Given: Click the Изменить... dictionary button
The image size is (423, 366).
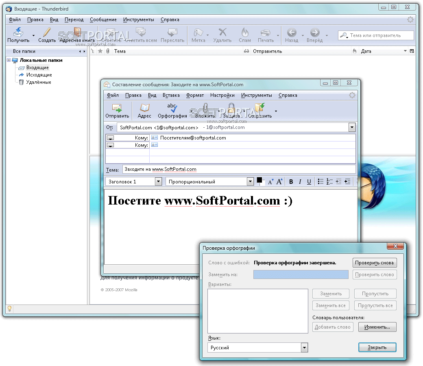Looking at the screenshot, I should [x=377, y=327].
